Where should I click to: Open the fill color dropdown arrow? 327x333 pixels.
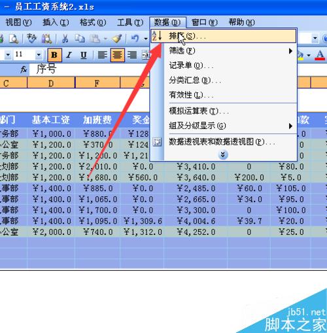309,55
